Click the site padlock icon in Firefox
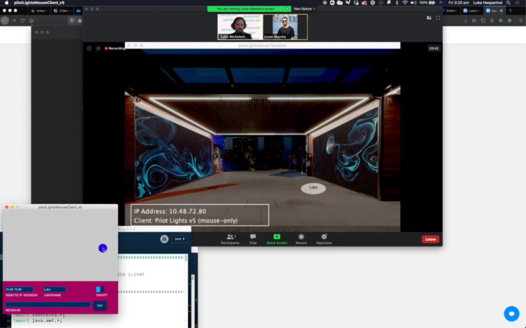This screenshot has width=526, height=328. coord(80,20)
